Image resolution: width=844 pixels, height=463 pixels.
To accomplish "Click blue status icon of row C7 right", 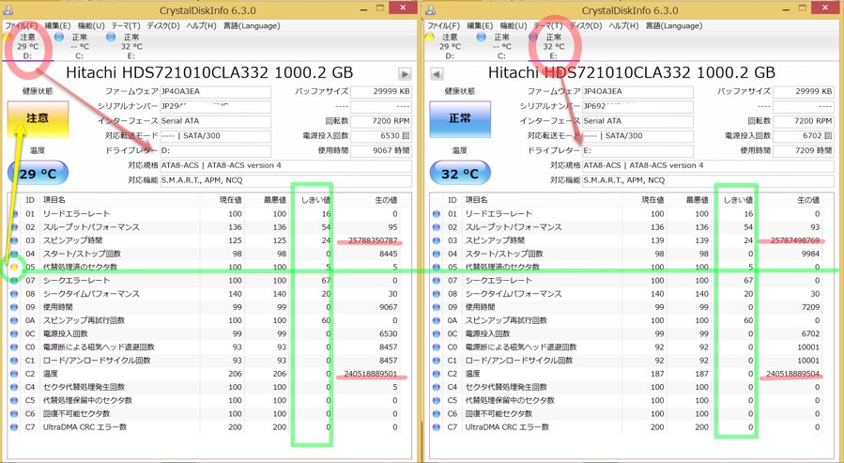I will 437,427.
